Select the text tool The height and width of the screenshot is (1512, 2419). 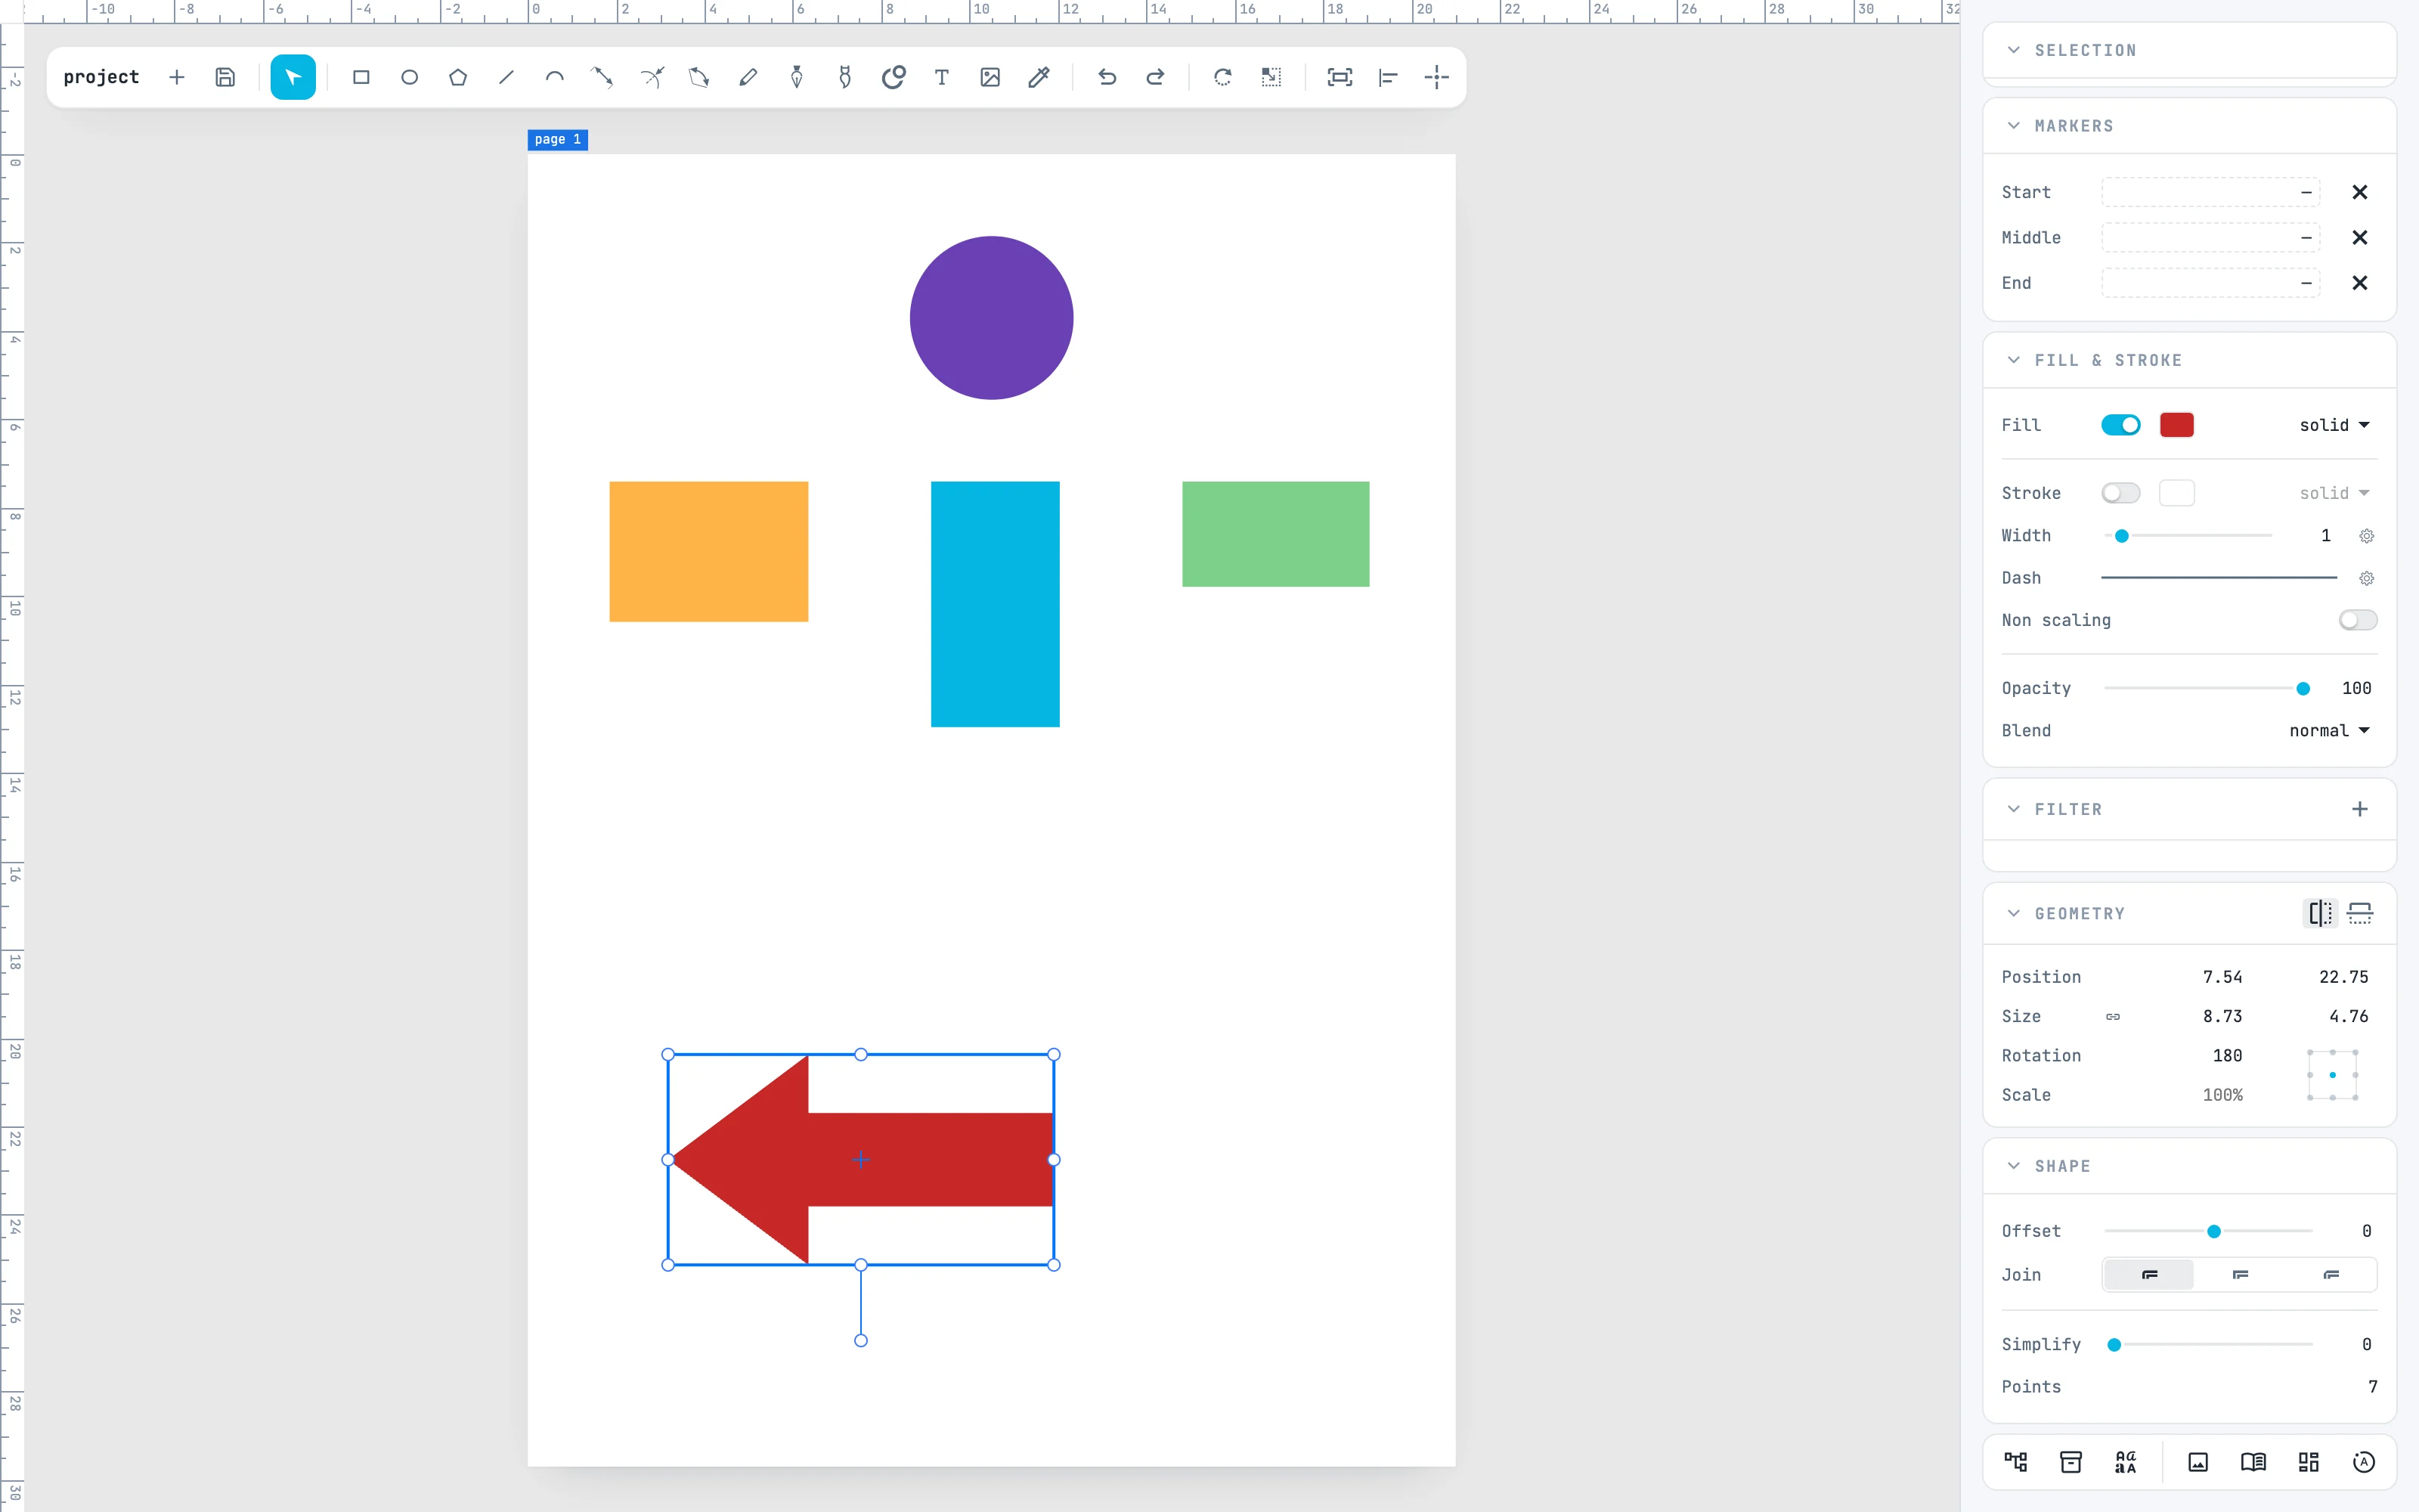pos(942,77)
